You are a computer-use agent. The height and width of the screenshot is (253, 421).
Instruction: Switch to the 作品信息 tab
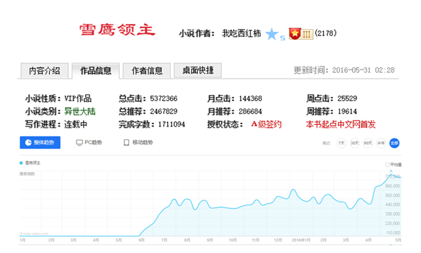pos(96,70)
